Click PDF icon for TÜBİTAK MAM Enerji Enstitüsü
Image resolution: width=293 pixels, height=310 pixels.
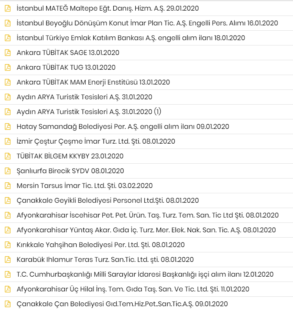coord(8,82)
